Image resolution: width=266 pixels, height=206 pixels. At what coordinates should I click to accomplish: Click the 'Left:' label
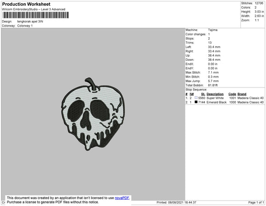pyautogui.click(x=188, y=47)
